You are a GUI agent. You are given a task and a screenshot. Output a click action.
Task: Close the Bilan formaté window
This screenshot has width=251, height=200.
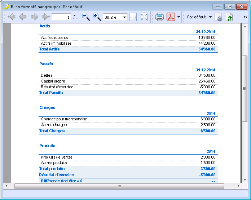pyautogui.click(x=242, y=7)
